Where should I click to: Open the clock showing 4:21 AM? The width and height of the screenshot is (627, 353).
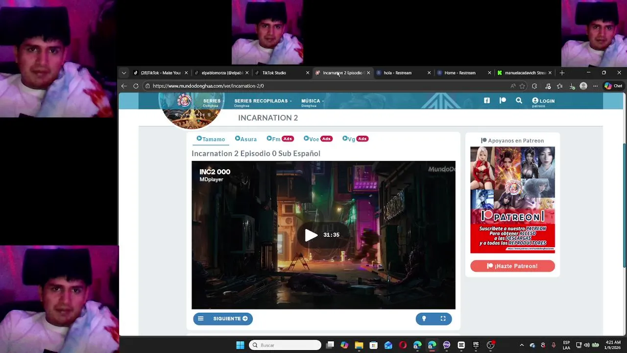click(x=613, y=345)
